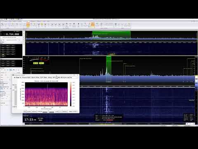The width and height of the screenshot is (198, 149).
Task: Click the spectrogram plot in the popup window
Action: tap(46, 94)
